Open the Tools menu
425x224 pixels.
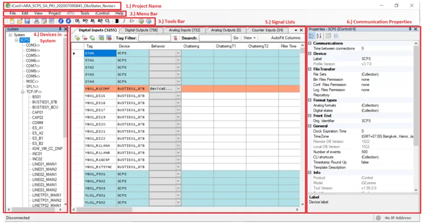[x=85, y=13]
